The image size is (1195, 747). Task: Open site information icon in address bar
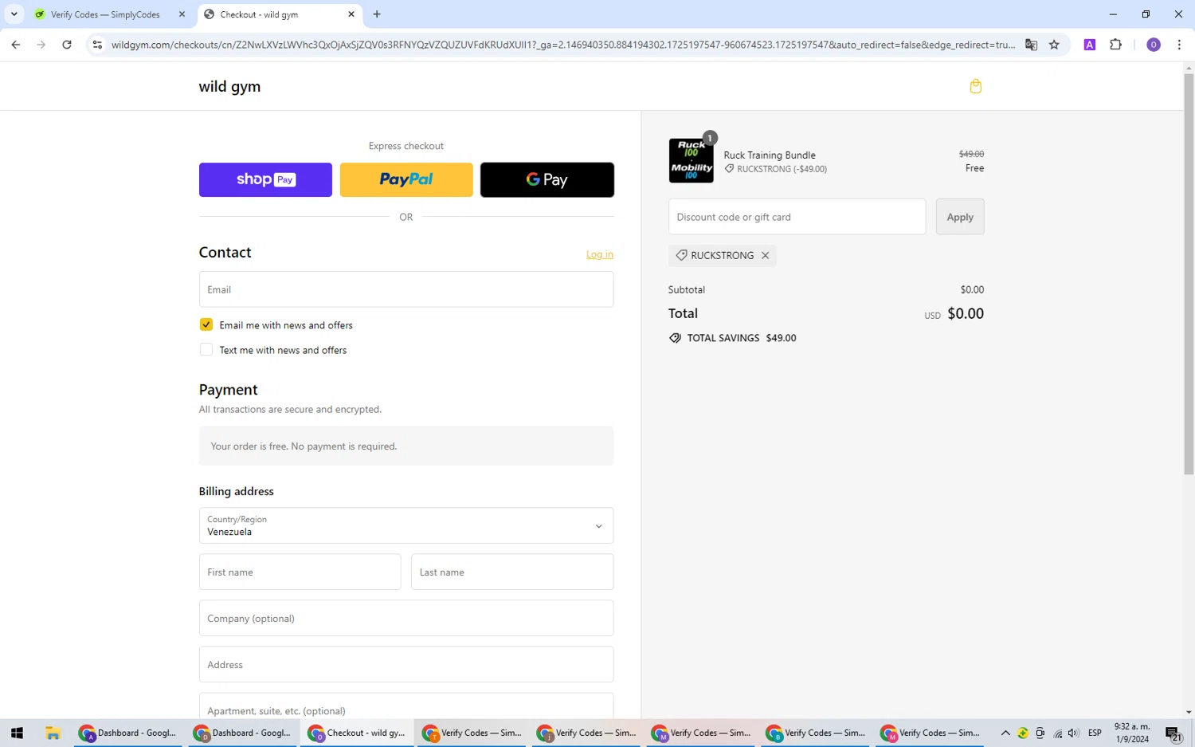(x=97, y=45)
